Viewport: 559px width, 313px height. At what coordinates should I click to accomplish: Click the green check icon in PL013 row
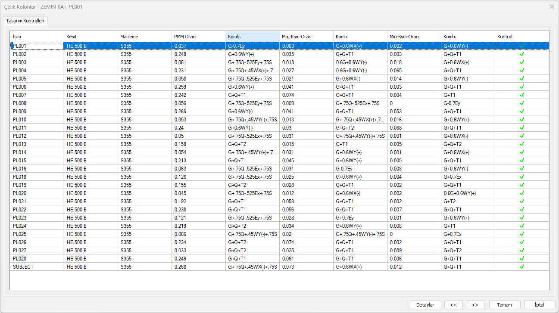522,144
